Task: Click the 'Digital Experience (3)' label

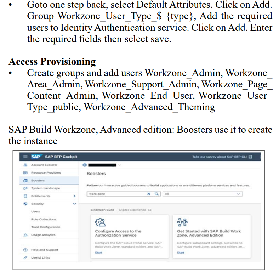Action: coord(136,210)
